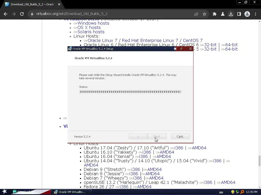The image size is (261, 195).
Task: Click the yellow shield tray icon
Action: tap(233, 192)
